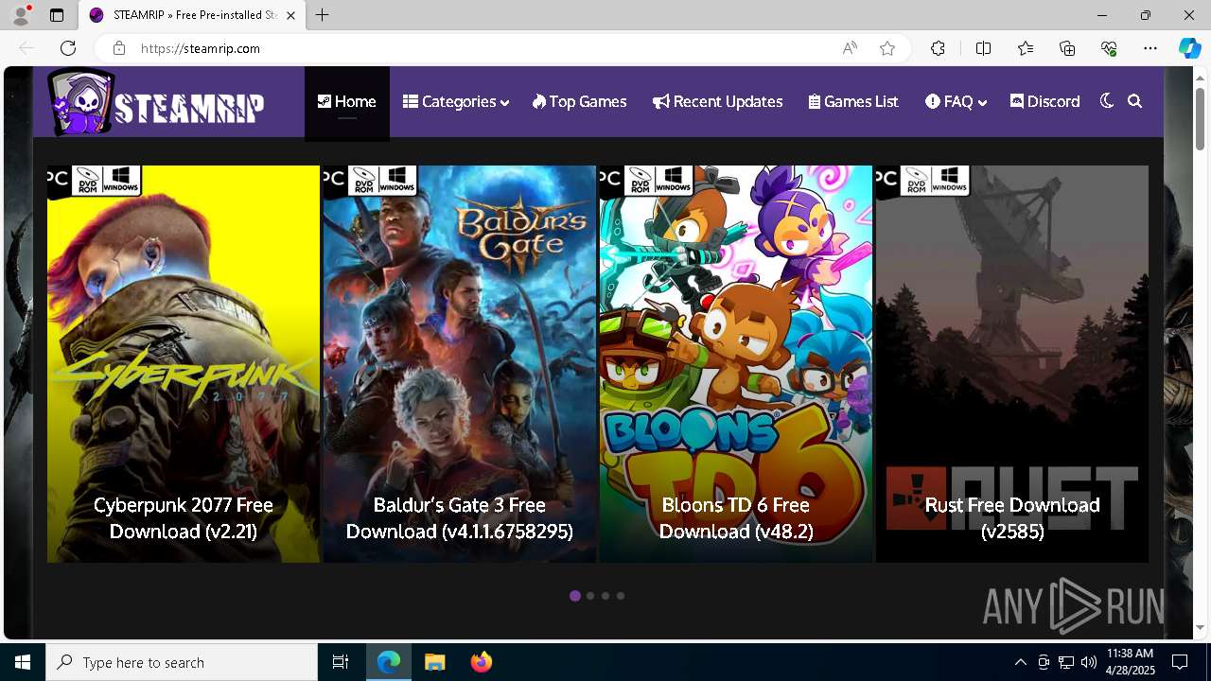The height and width of the screenshot is (681, 1211).
Task: Open the Baldur's Gate 3 cover thumbnail
Action: [x=460, y=364]
